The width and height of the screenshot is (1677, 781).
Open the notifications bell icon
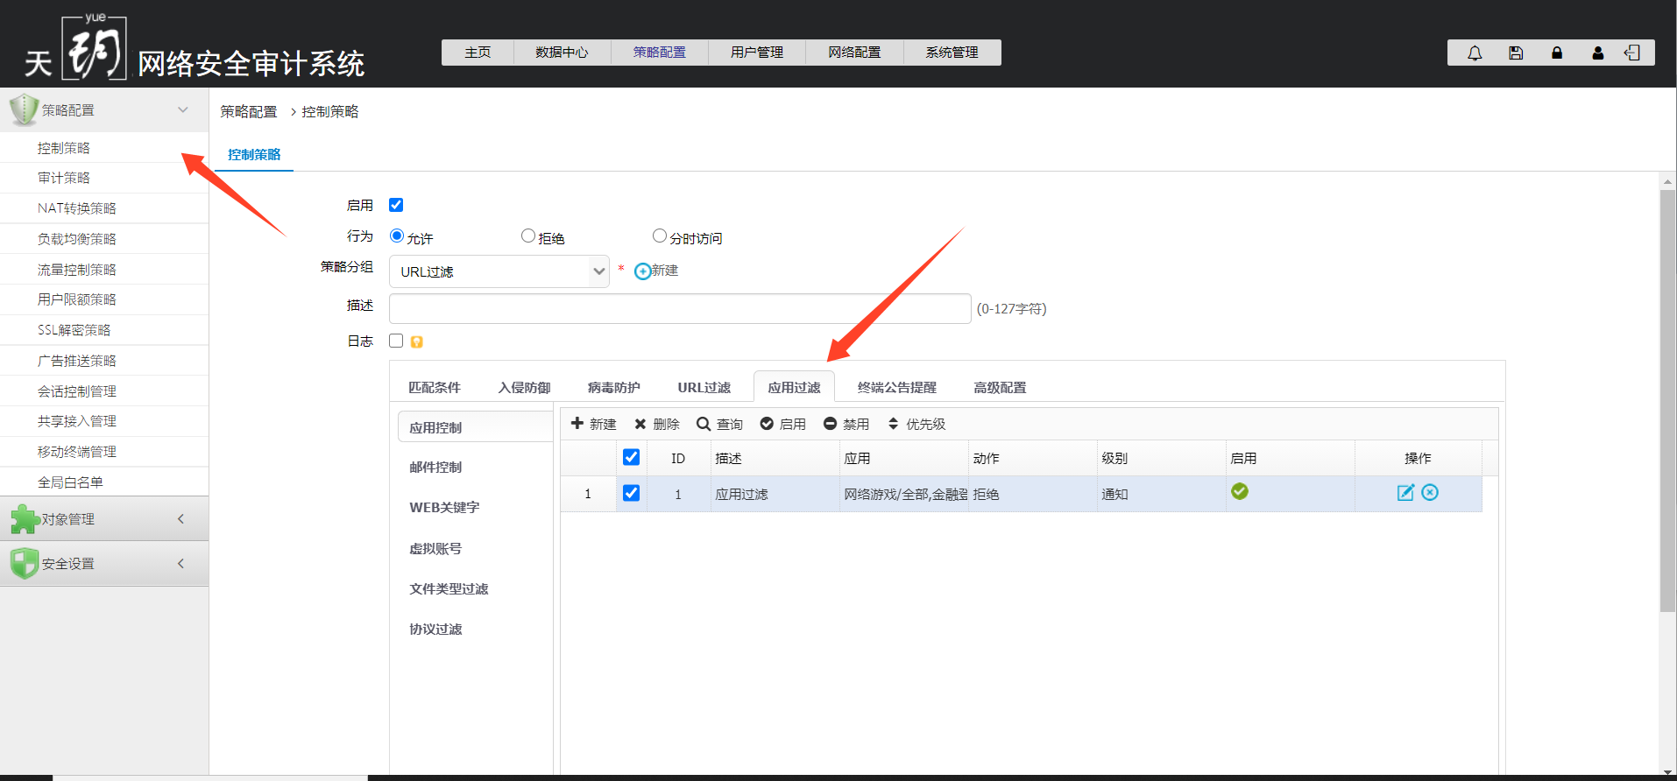[x=1475, y=53]
